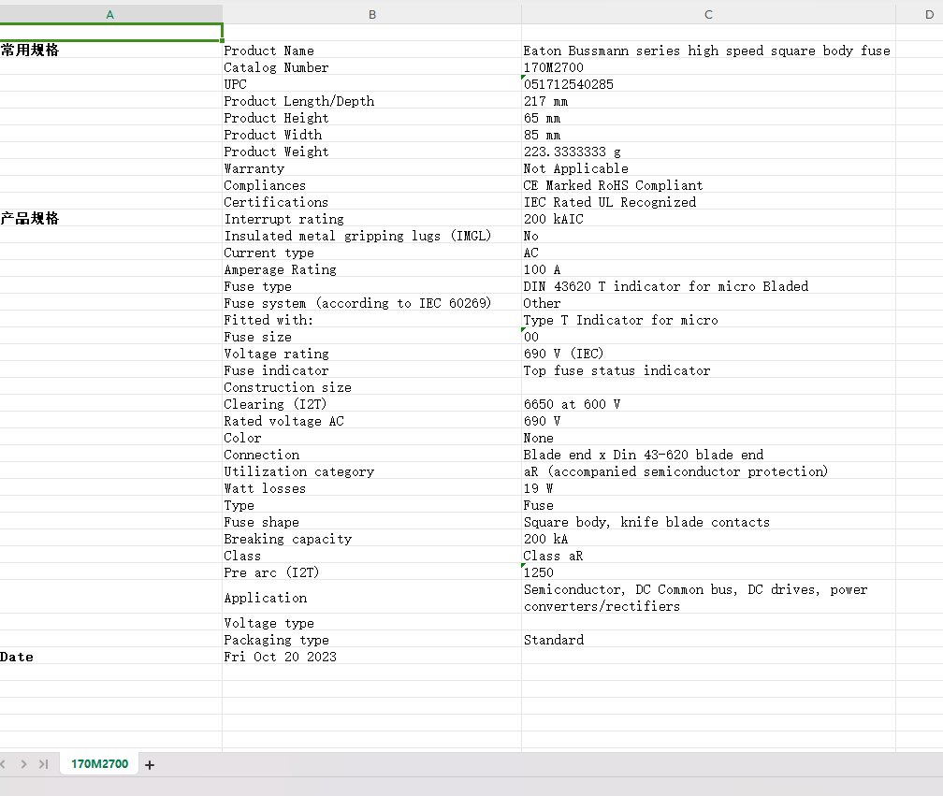This screenshot has height=796, width=943.
Task: Select the 'Product Width' cell
Action: 371,134
